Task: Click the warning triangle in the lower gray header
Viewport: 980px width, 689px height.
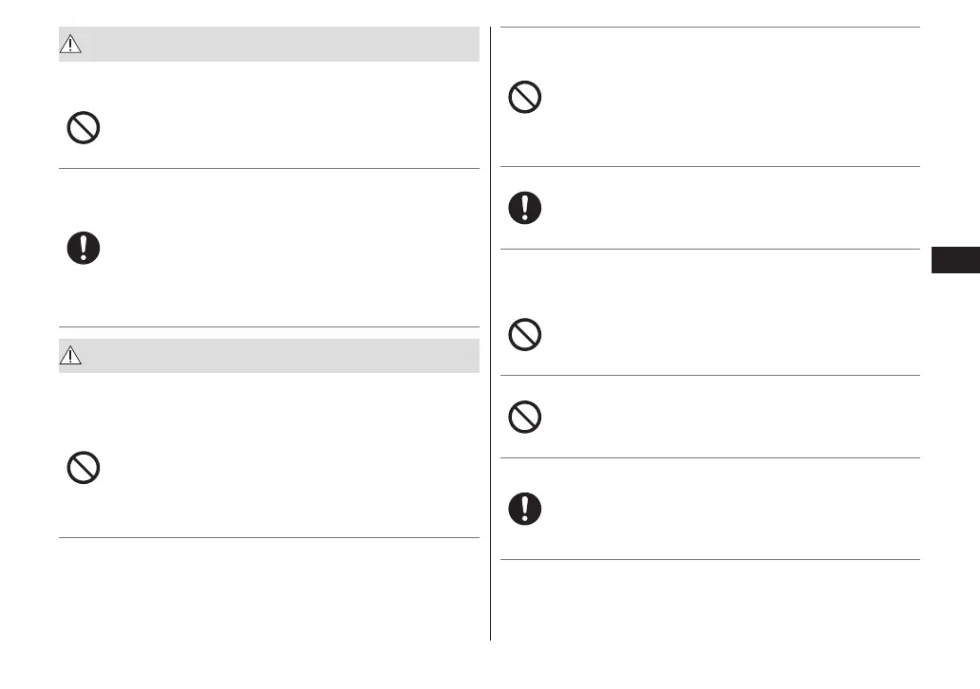Action: [x=73, y=356]
